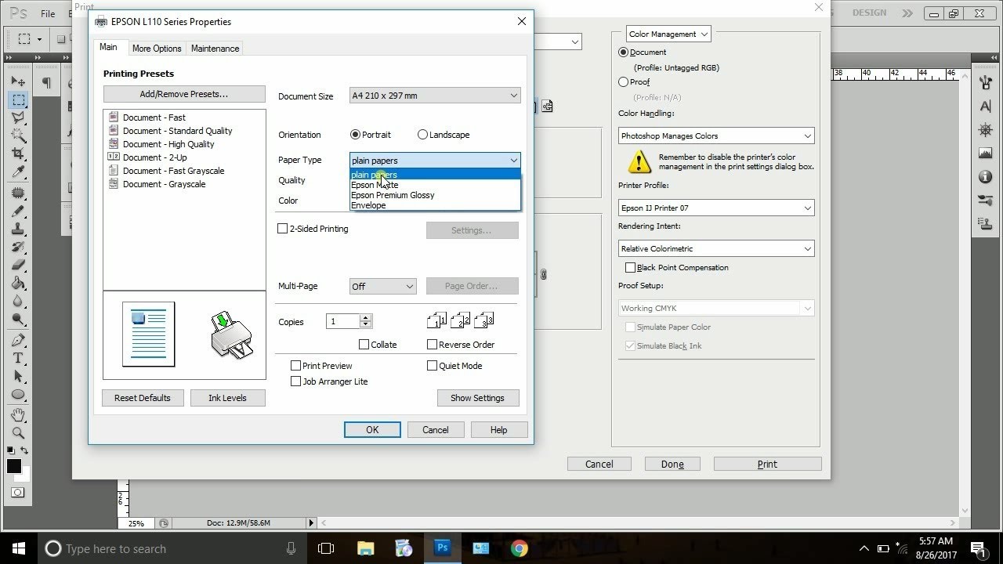Select the Blur tool
1003x564 pixels.
pyautogui.click(x=18, y=301)
